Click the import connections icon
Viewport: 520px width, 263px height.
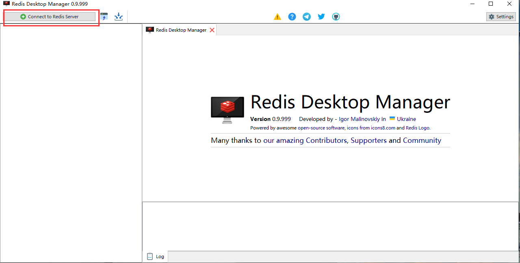click(x=104, y=17)
